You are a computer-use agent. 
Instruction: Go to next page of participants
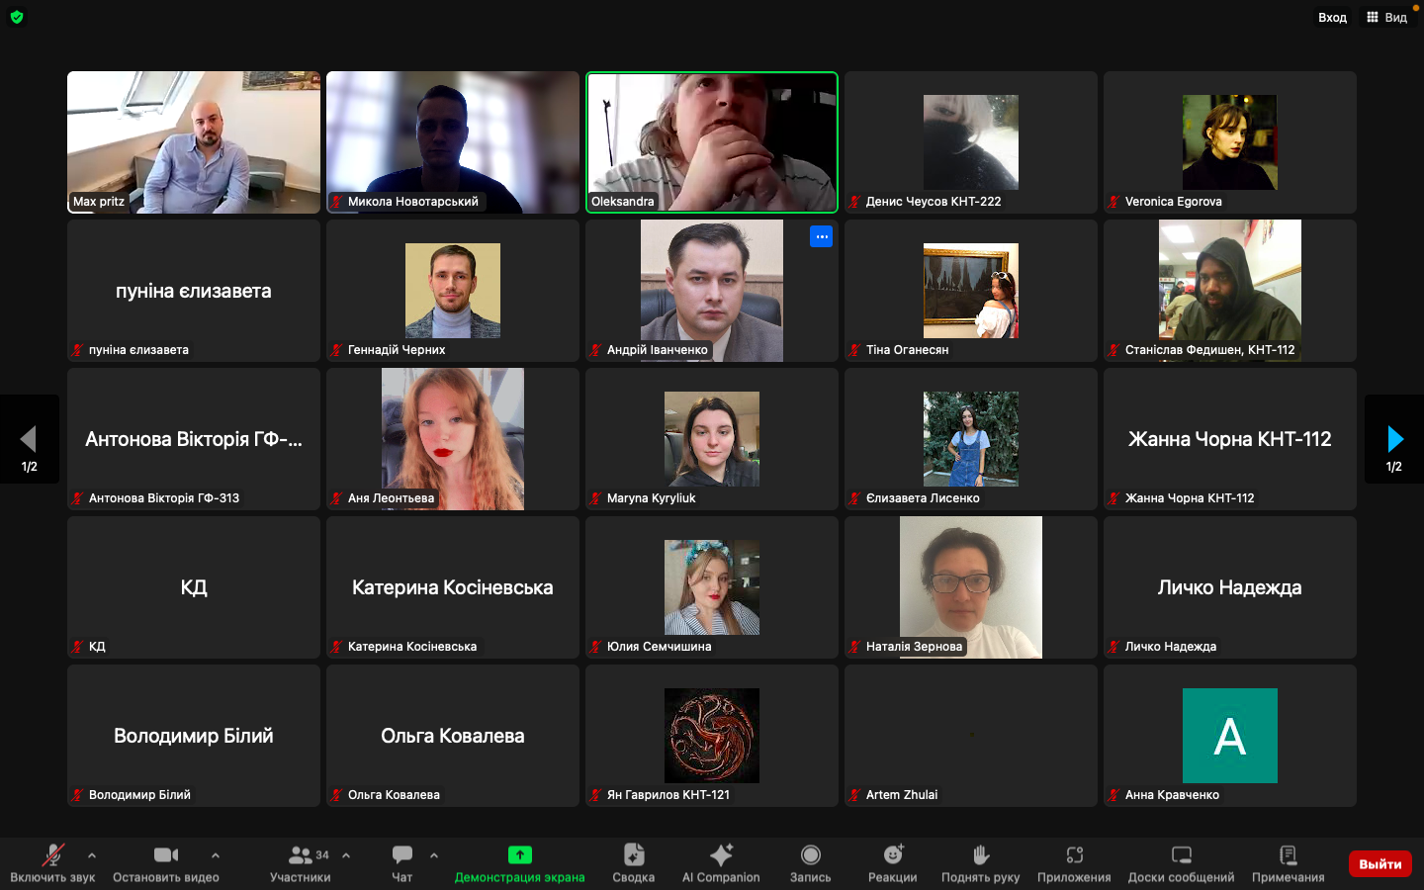[x=1394, y=439]
